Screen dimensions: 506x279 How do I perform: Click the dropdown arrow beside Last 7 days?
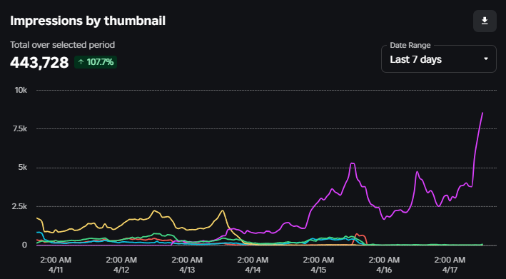click(x=486, y=59)
